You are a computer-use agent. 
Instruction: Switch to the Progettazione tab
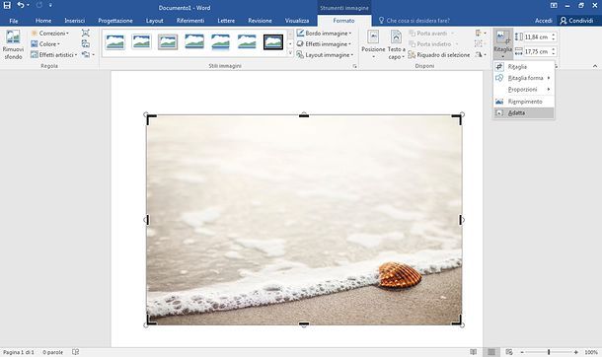click(115, 21)
